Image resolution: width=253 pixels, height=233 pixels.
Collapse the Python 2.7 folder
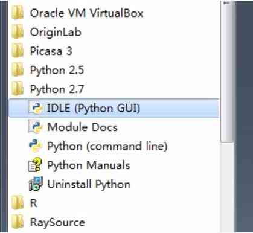coord(57,89)
